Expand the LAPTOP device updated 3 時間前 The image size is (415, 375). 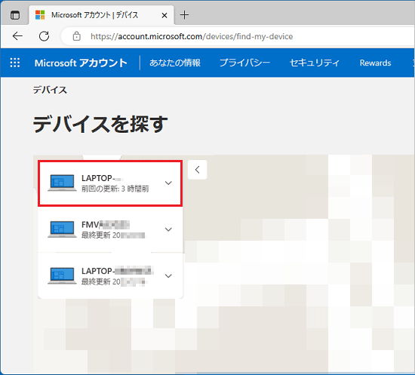[x=168, y=183]
